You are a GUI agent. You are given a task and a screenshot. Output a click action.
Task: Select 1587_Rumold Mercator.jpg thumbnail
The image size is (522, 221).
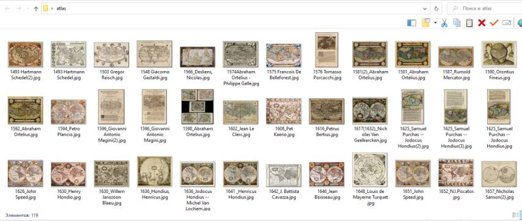(456, 57)
